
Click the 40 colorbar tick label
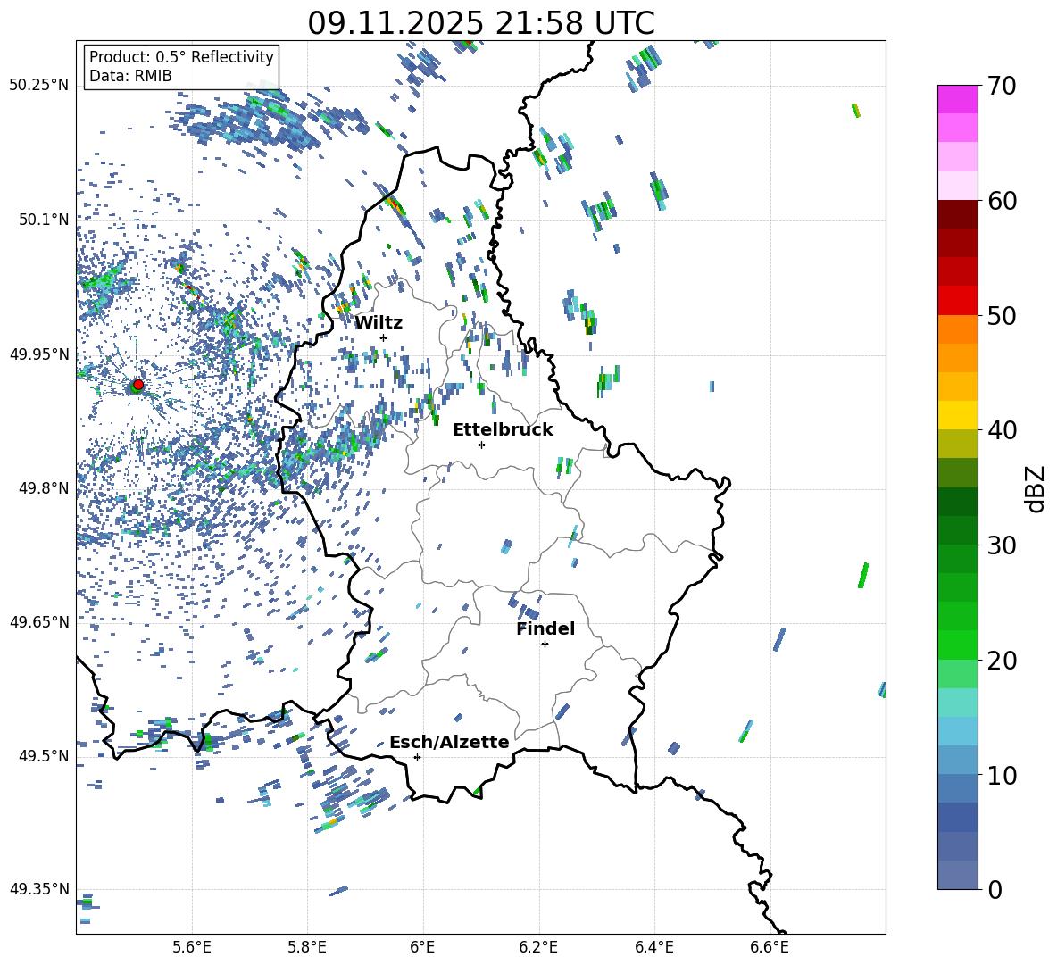pos(1002,430)
